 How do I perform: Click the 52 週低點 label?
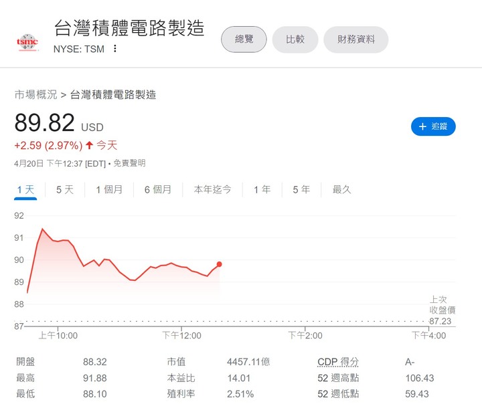tap(338, 394)
